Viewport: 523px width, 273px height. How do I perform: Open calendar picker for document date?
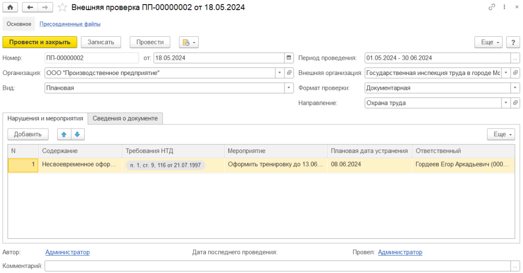[x=289, y=58]
